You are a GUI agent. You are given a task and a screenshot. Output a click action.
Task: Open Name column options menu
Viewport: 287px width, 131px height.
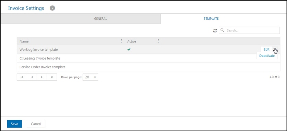point(121,41)
